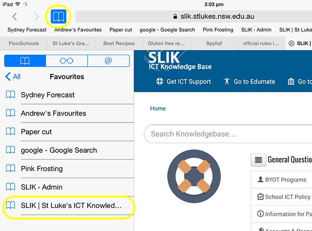Open SLIK | St Luke's ICT Knowledge bookmark
The image size is (312, 231).
[x=71, y=206]
